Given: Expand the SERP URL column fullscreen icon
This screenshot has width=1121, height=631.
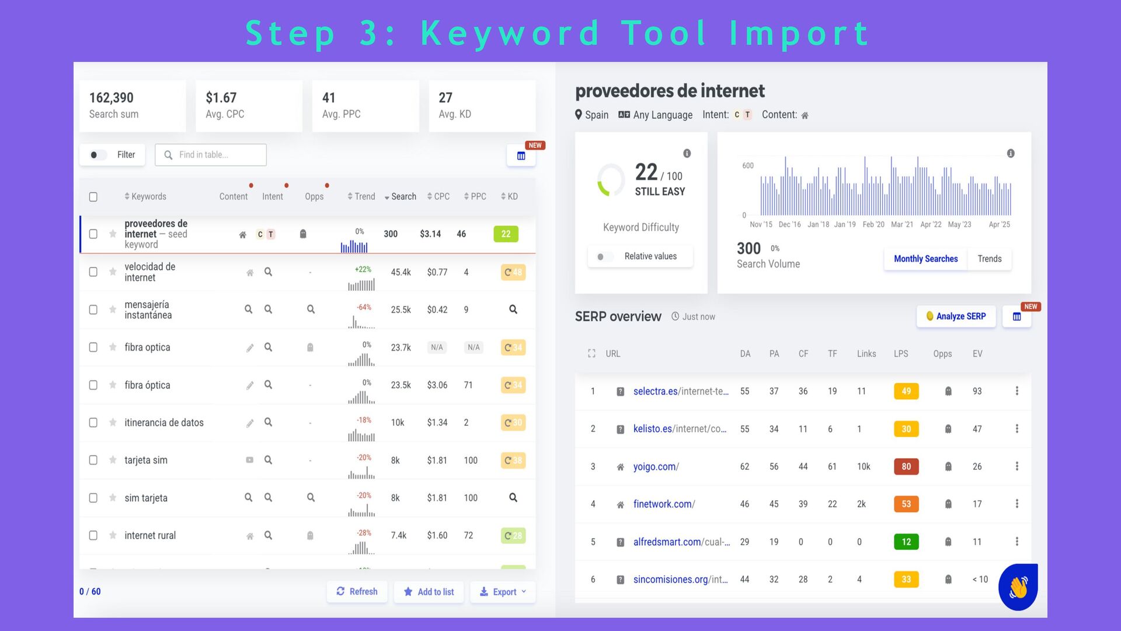Looking at the screenshot, I should (x=591, y=353).
